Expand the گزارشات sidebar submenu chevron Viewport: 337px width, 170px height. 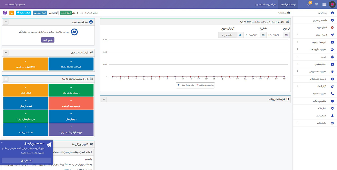[298, 86]
